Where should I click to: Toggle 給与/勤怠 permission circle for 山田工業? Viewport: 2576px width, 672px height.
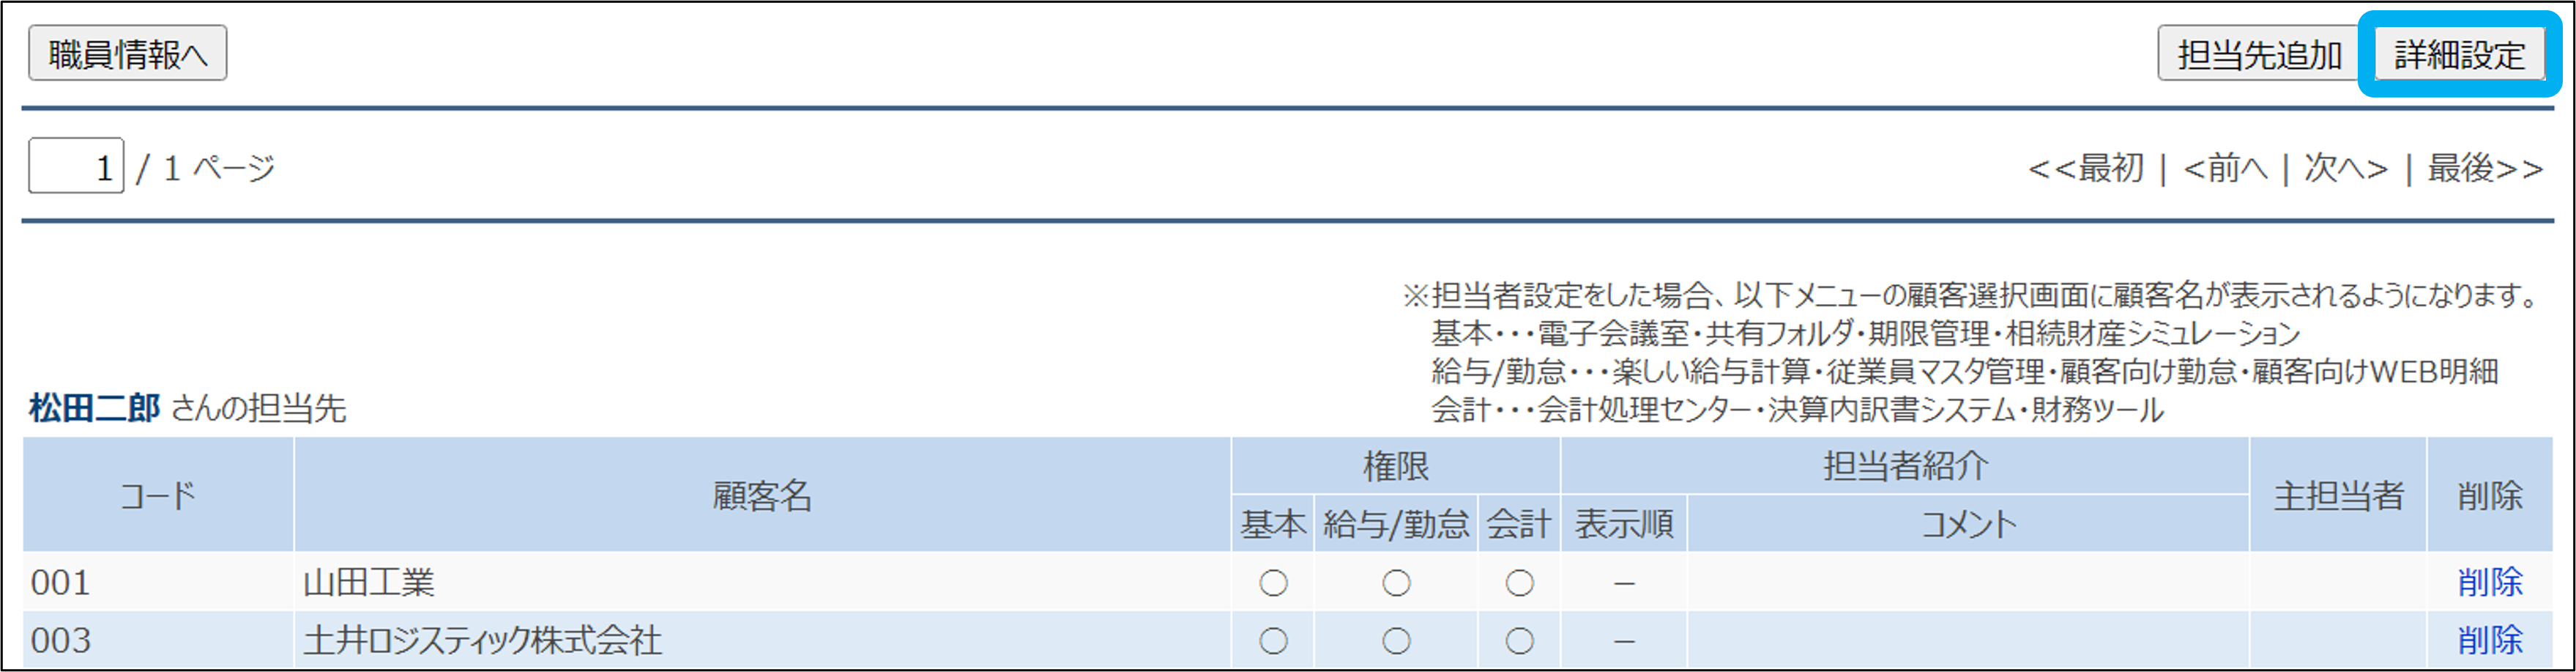tap(1396, 583)
